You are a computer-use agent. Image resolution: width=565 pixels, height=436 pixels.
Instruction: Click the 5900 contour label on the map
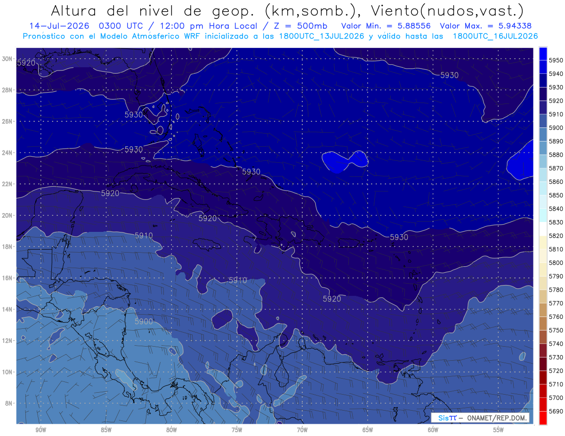coord(144,321)
